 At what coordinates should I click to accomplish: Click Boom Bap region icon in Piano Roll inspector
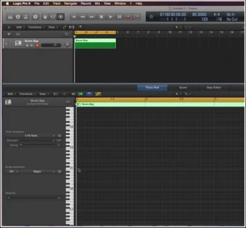click(x=8, y=102)
